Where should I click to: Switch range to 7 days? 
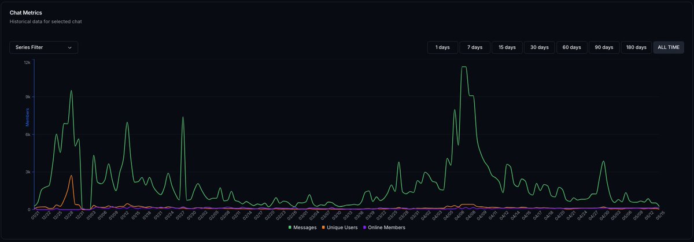coord(475,47)
